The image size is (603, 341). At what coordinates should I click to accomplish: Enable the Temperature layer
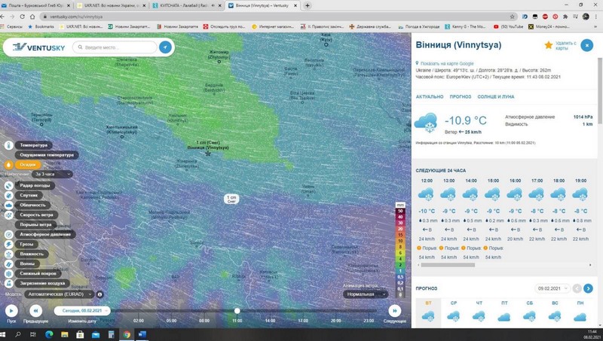pos(34,145)
